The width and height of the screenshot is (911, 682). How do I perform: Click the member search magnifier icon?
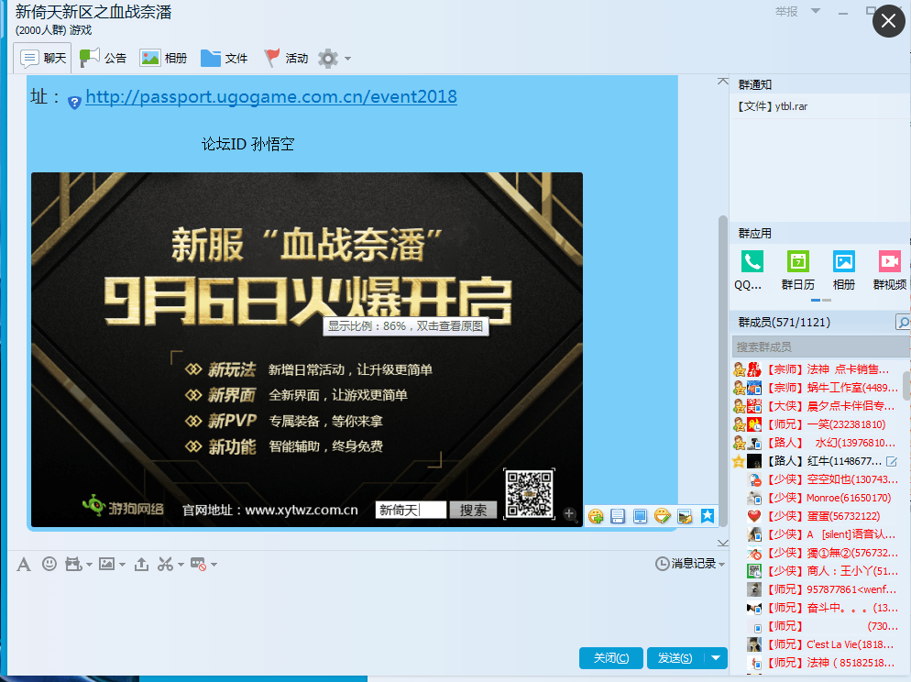[903, 322]
